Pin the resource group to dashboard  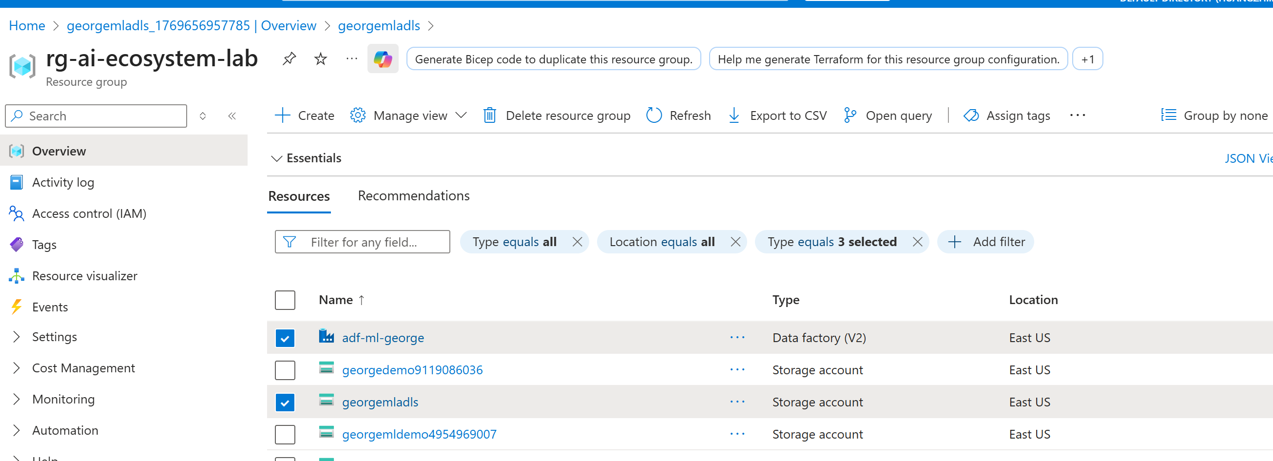point(289,59)
